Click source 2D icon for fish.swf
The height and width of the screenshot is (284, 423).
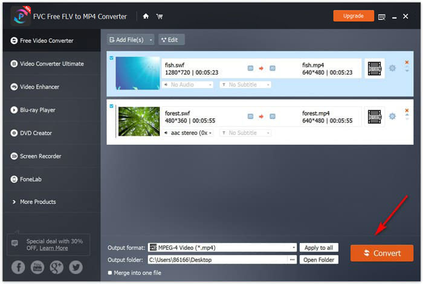[x=250, y=68]
